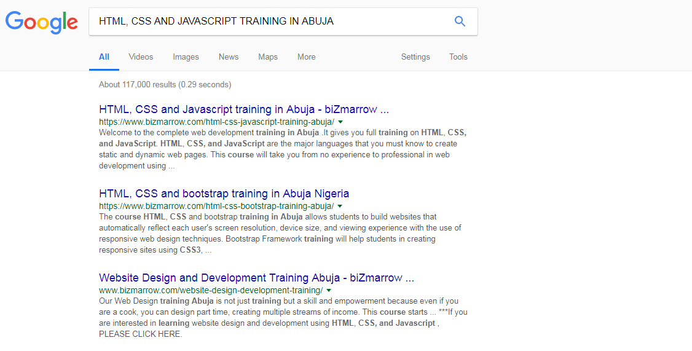The image size is (692, 351).
Task: Select the All results tab
Action: click(x=104, y=57)
